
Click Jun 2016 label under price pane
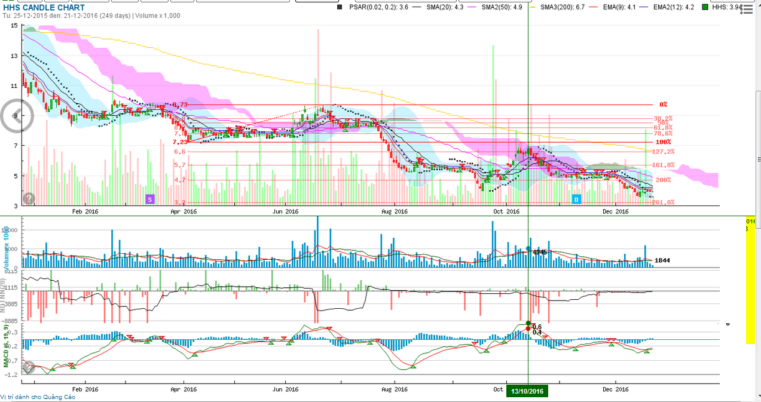tap(285, 211)
